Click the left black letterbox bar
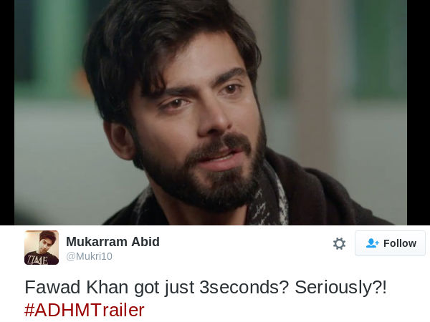 point(7,112)
